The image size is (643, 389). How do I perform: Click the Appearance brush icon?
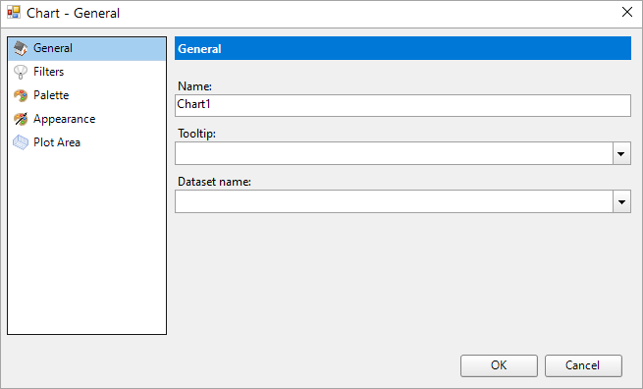pyautogui.click(x=21, y=119)
